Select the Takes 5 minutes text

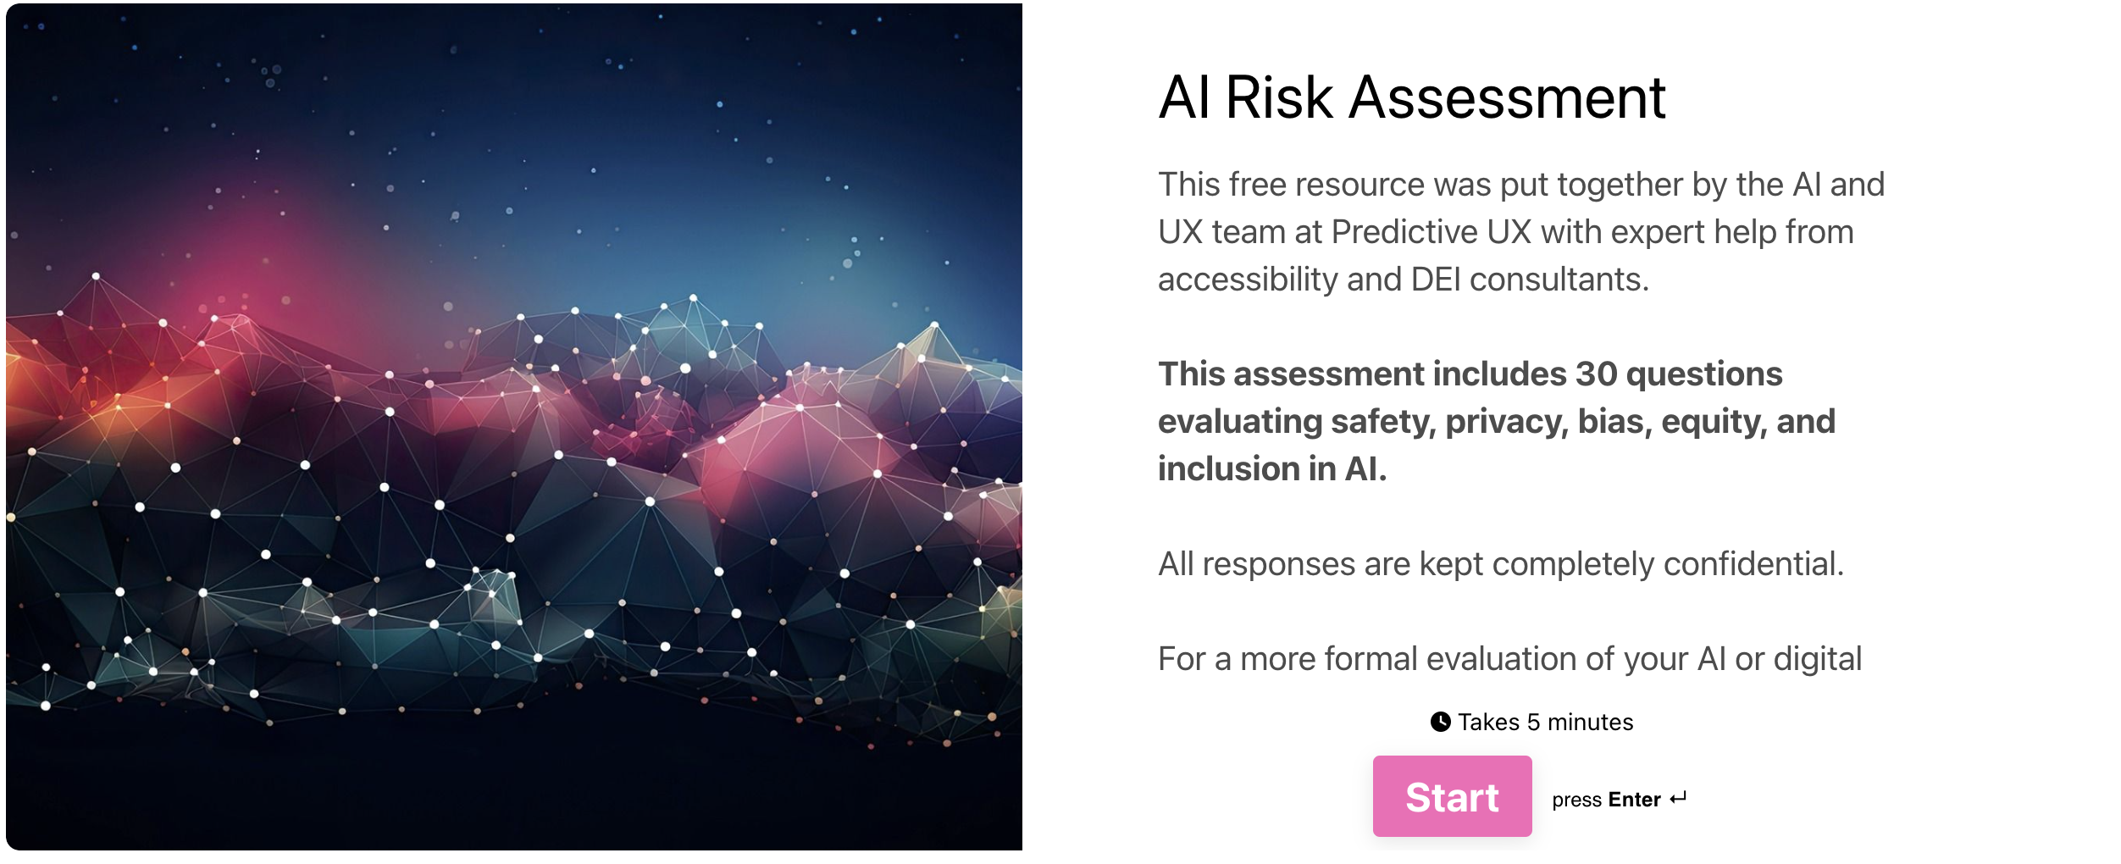tap(1544, 721)
